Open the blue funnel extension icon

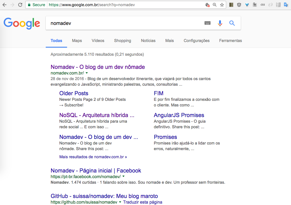(247, 5)
